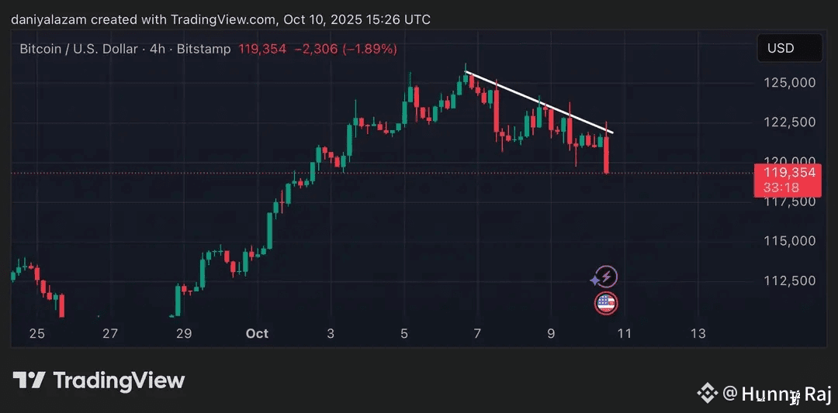The image size is (838, 413).
Task: Click date 11 on the time axis
Action: point(624,333)
